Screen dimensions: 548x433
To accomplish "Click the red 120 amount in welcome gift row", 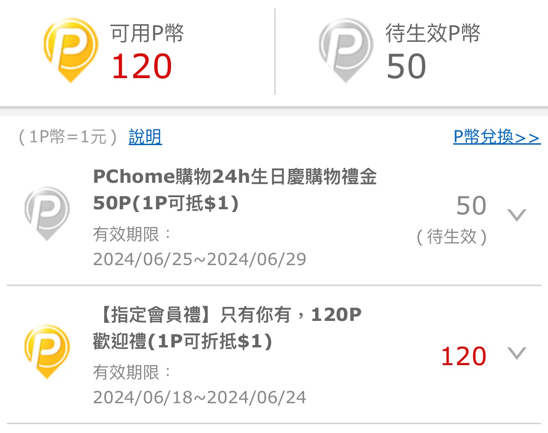I will (463, 357).
